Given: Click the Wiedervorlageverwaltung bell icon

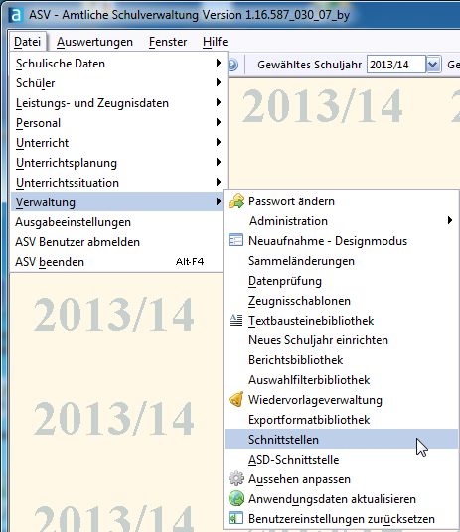Looking at the screenshot, I should point(236,399).
